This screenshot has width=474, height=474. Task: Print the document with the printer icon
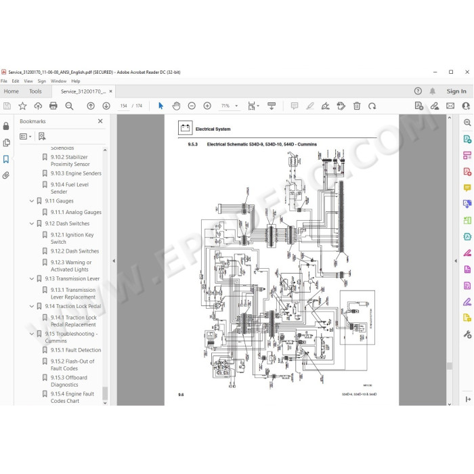pyautogui.click(x=53, y=106)
